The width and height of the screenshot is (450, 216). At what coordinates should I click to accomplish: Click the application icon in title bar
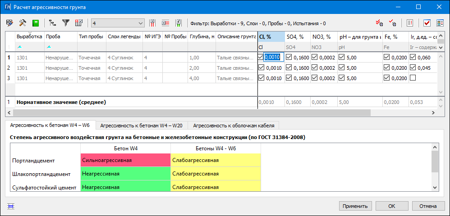8,7
